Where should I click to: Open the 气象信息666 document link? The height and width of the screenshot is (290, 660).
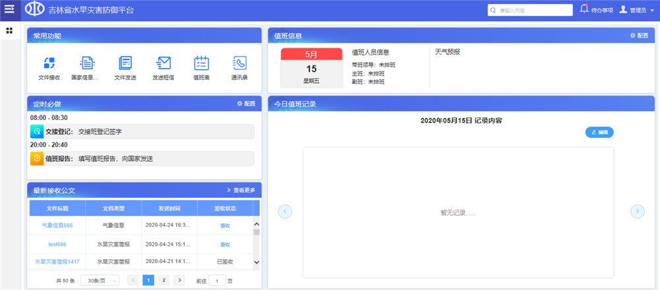click(x=57, y=225)
